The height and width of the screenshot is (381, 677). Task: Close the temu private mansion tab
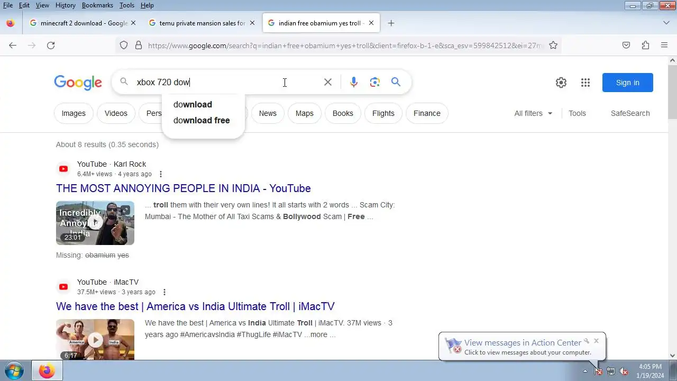click(x=252, y=23)
